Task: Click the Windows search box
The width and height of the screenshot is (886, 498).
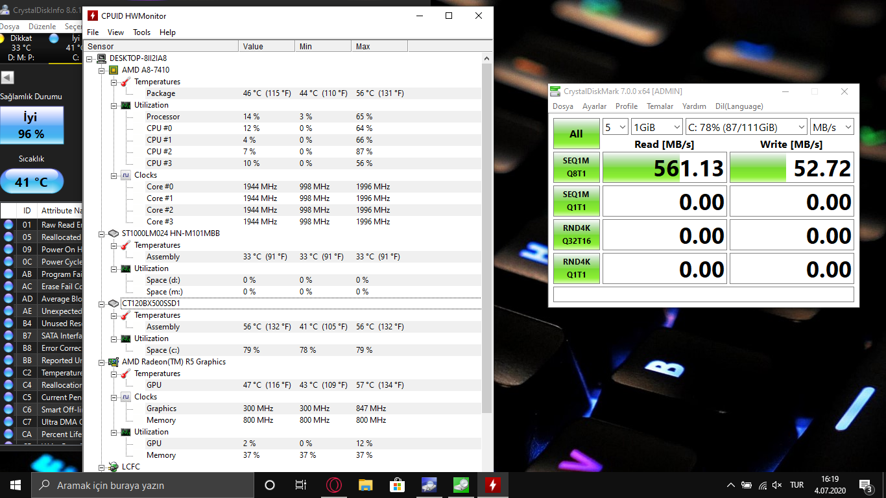Action: tap(143, 485)
